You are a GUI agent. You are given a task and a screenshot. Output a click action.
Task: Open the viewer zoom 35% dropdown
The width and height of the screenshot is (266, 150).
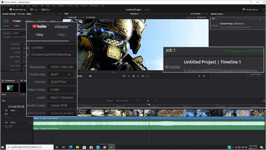(x=68, y=14)
